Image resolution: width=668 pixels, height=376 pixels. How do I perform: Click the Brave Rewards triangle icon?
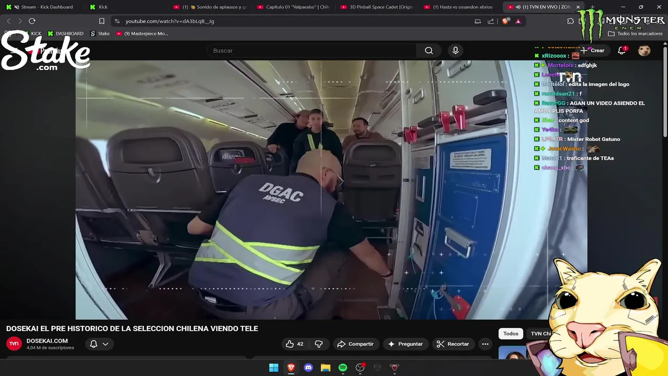pos(518,21)
